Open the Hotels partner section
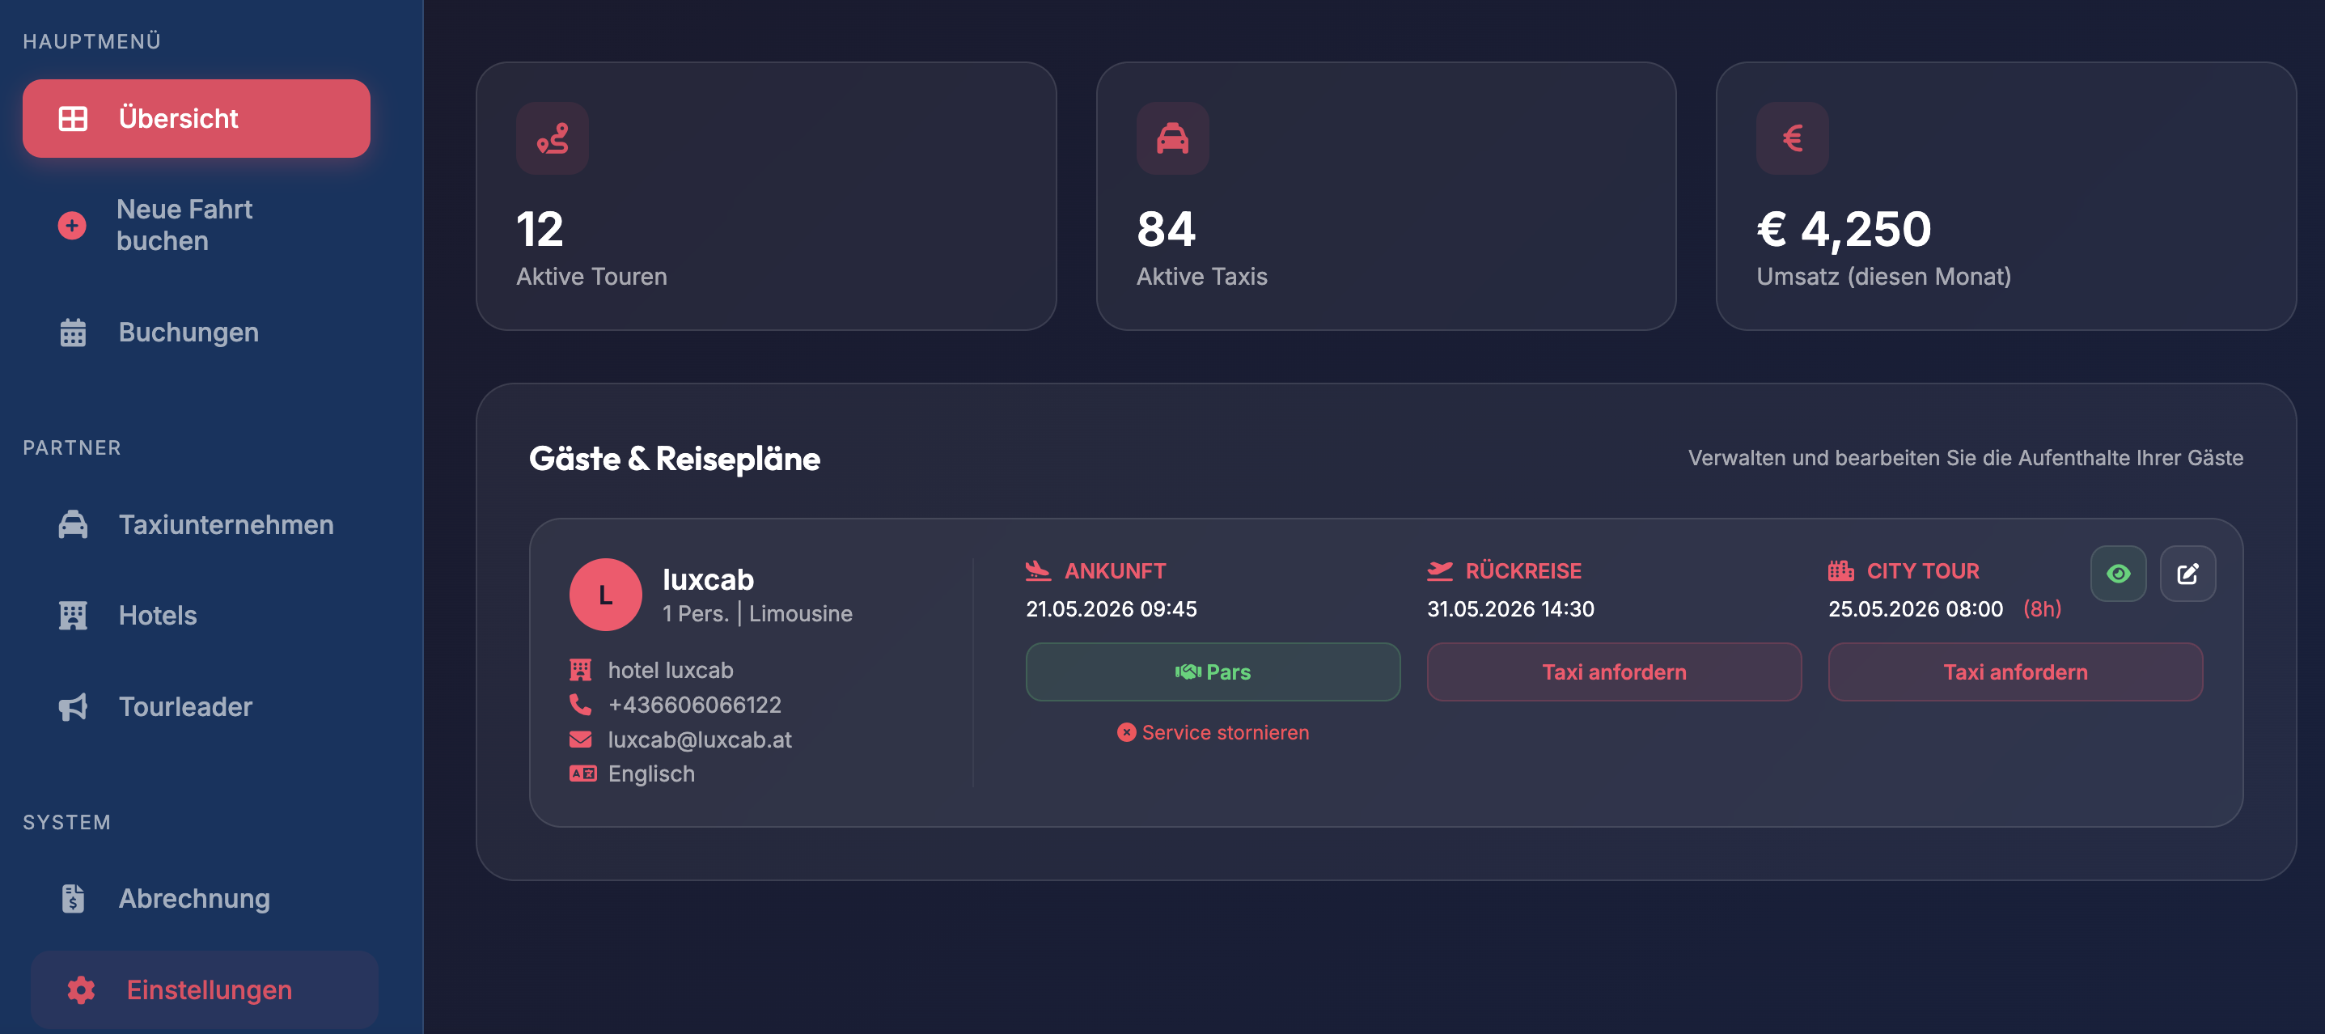The height and width of the screenshot is (1034, 2325). click(x=196, y=615)
